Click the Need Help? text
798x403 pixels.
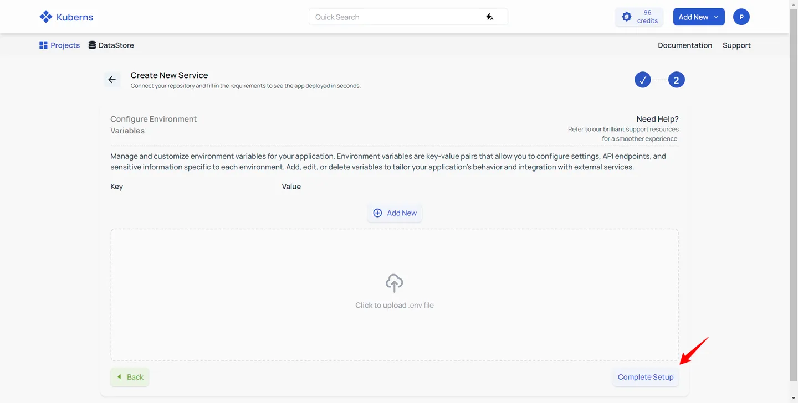[657, 119]
